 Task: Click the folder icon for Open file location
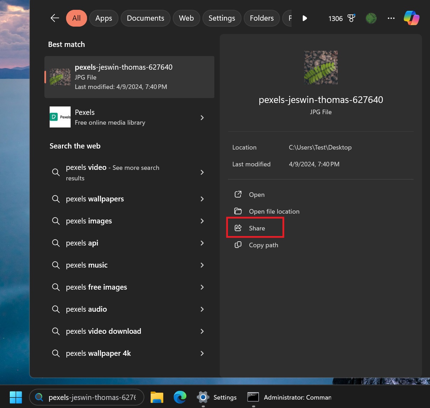tap(238, 211)
